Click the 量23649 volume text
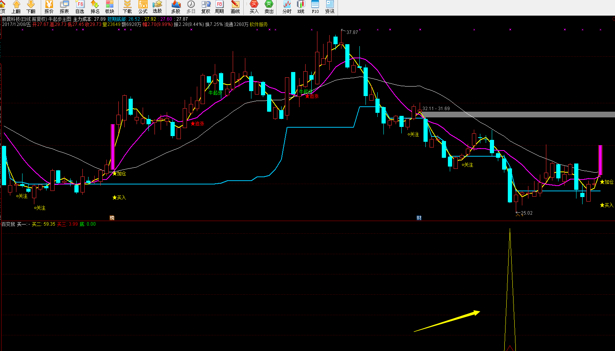The width and height of the screenshot is (615, 351). point(111,24)
